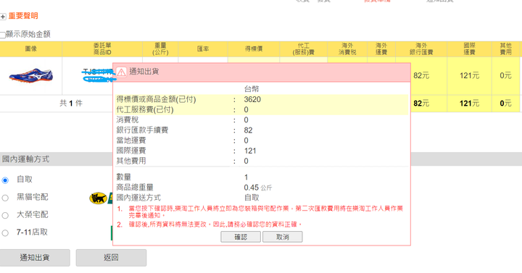Image resolution: width=522 pixels, height=273 pixels.
Task: Select the 黑貓宅配 radio button
Action: 5,198
